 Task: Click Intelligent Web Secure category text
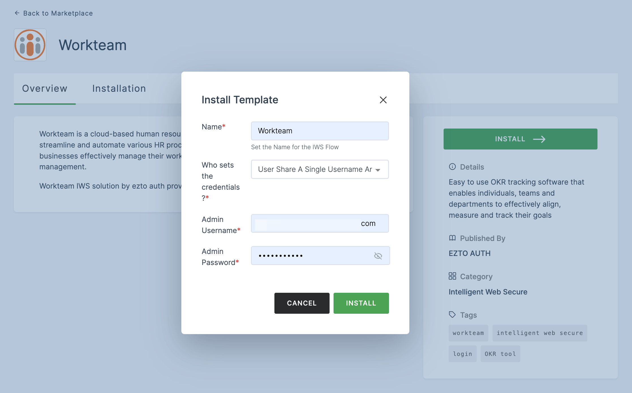click(488, 292)
